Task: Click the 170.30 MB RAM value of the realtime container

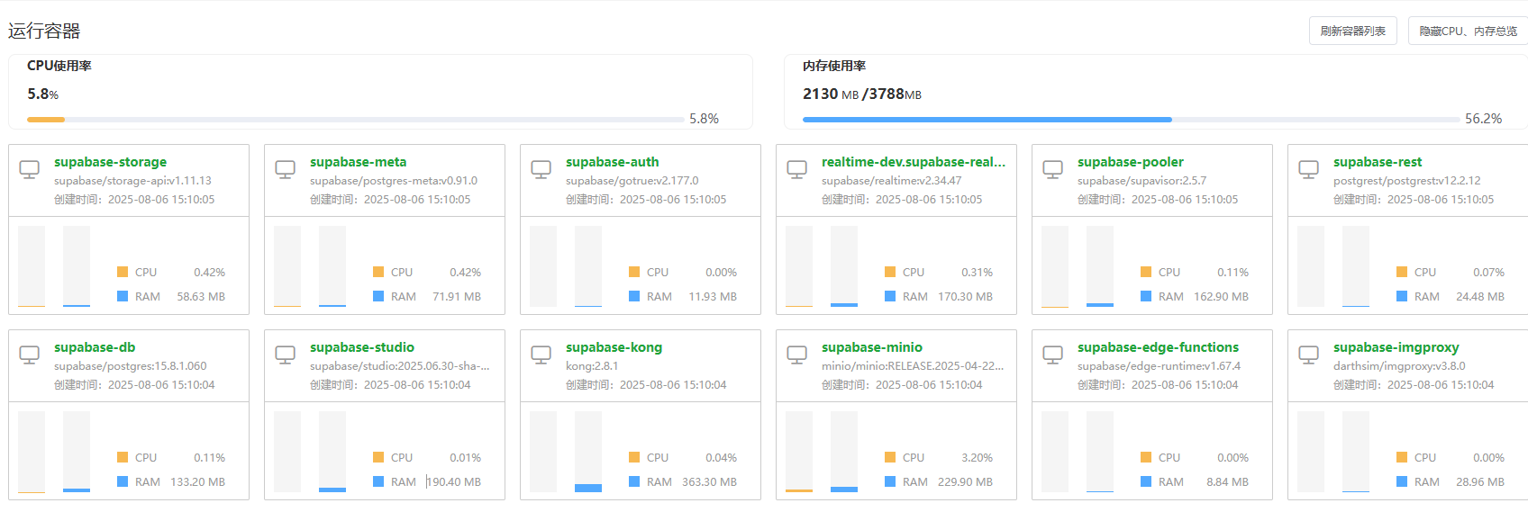Action: [965, 297]
